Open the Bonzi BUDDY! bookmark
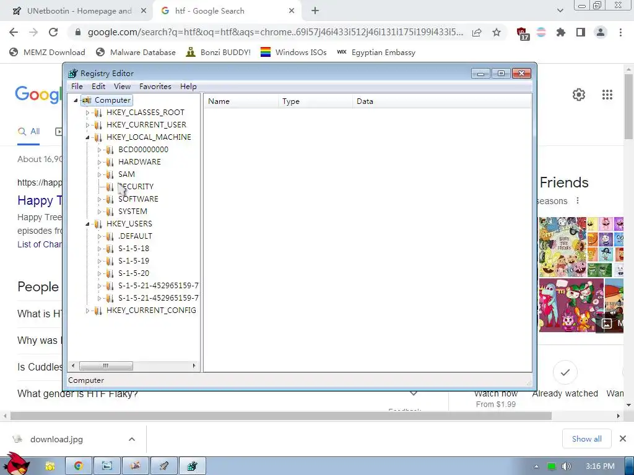Image resolution: width=634 pixels, height=475 pixels. click(218, 53)
